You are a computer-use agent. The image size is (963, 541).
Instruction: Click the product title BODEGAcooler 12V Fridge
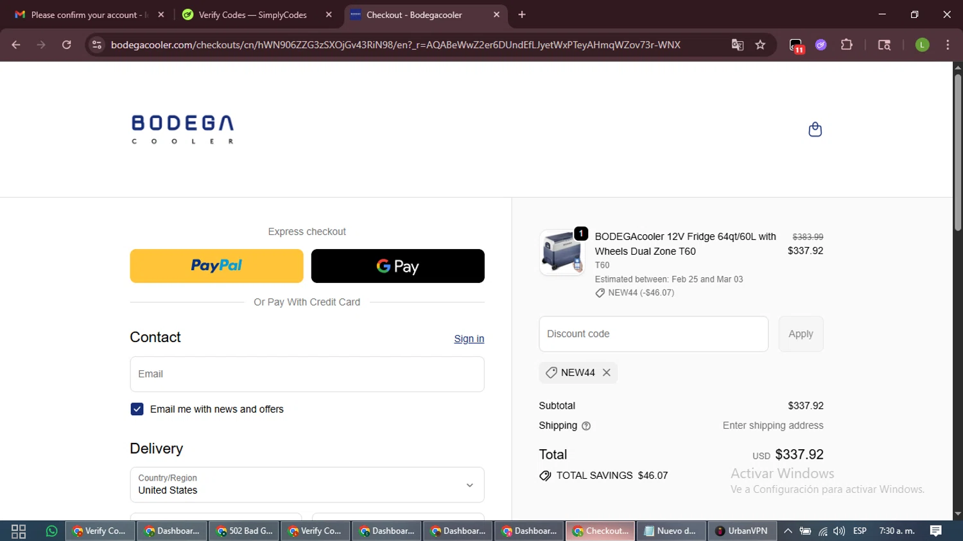(x=685, y=244)
